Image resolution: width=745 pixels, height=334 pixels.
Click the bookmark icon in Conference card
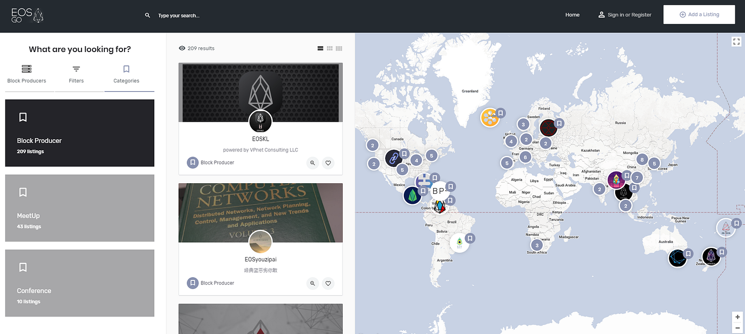tap(23, 267)
